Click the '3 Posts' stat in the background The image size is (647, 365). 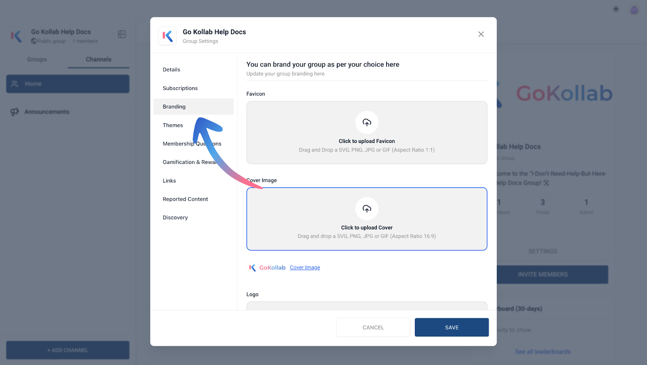(x=543, y=206)
